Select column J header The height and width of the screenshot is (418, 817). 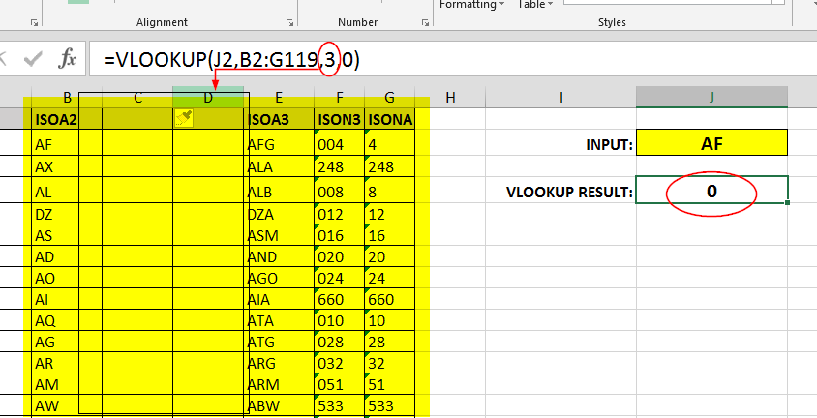point(711,96)
